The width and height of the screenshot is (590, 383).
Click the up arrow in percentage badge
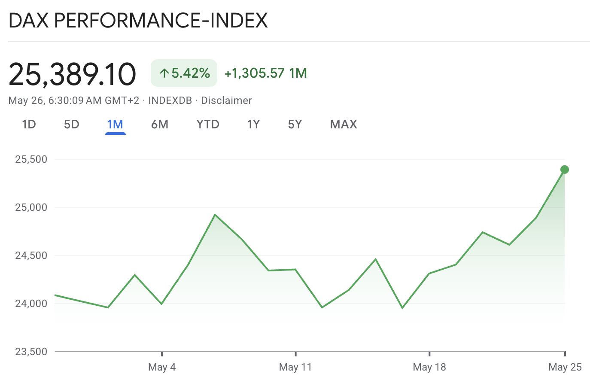[164, 73]
